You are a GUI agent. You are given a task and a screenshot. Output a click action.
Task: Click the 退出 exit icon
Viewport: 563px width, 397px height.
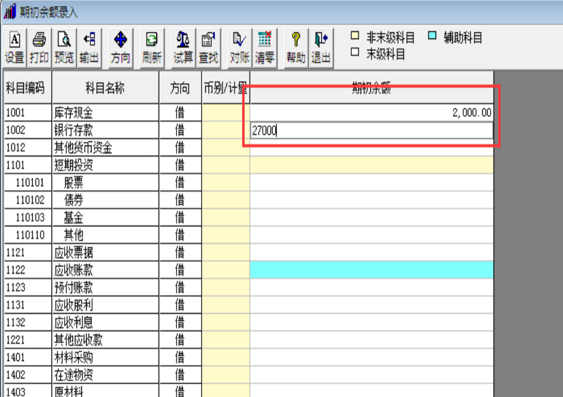coord(321,48)
